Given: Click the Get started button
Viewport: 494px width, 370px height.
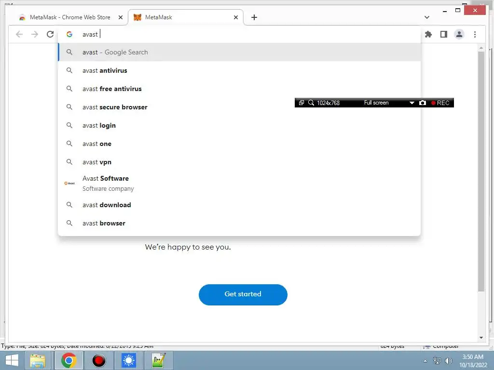Looking at the screenshot, I should 243,294.
